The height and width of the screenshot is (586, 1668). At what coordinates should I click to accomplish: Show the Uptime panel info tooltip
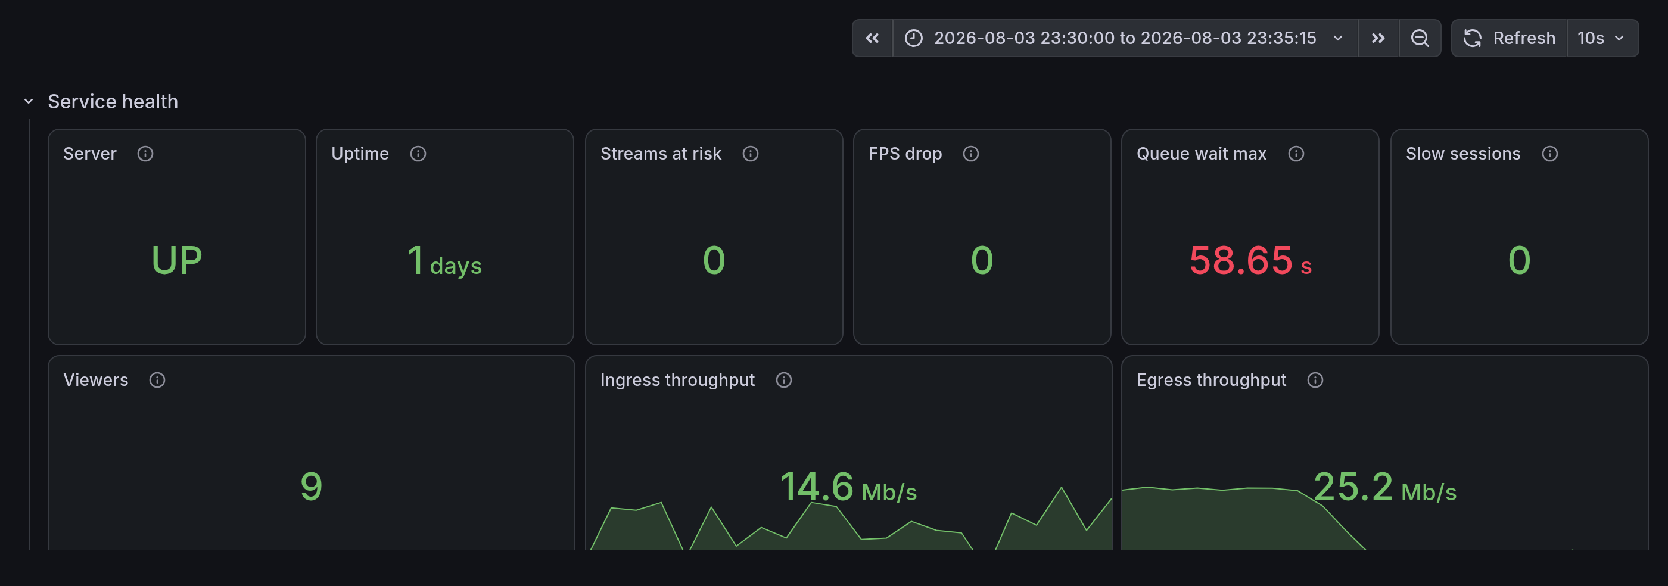[418, 154]
